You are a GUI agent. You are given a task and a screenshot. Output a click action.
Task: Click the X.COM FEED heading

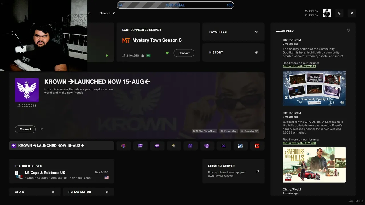[x=285, y=31]
